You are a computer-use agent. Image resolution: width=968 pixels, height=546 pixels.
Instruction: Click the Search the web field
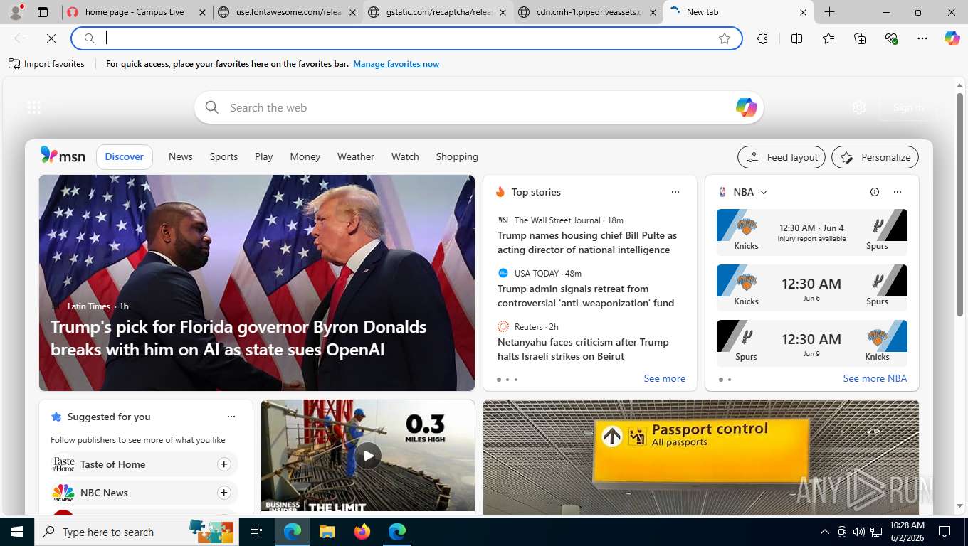(478, 107)
